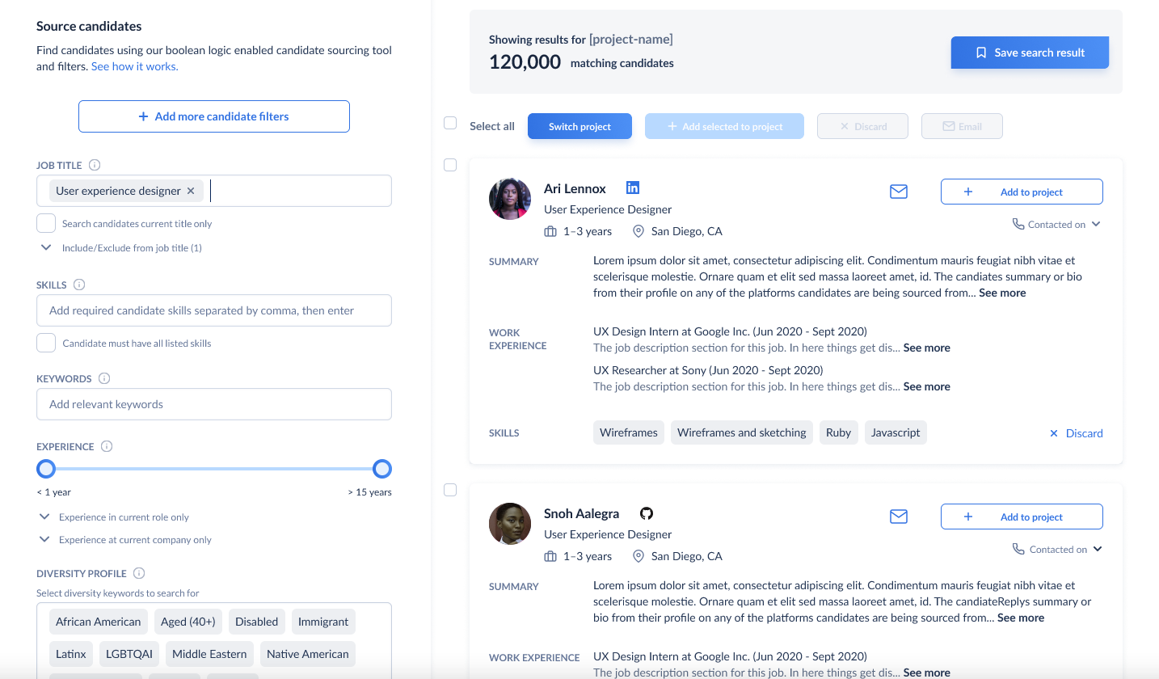Click Add selected to project button
The height and width of the screenshot is (679, 1159).
coord(724,126)
